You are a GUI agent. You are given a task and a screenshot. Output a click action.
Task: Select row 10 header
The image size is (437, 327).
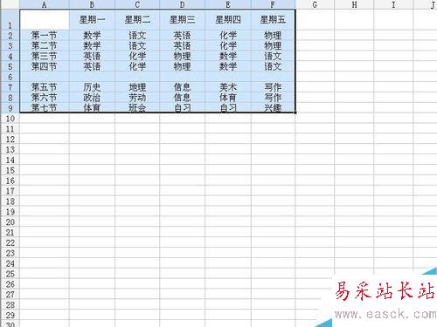point(10,119)
